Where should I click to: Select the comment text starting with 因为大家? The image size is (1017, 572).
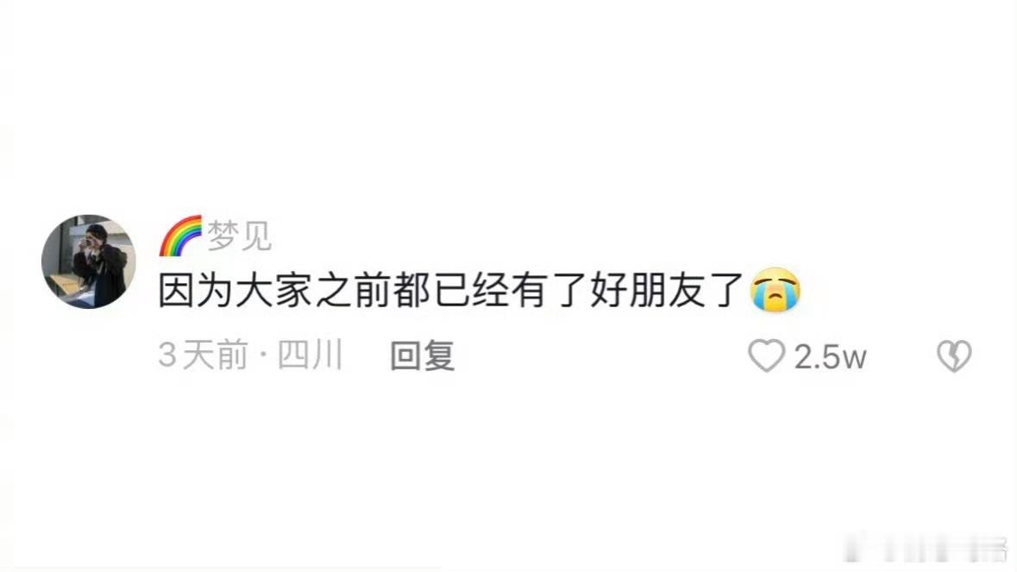click(451, 290)
